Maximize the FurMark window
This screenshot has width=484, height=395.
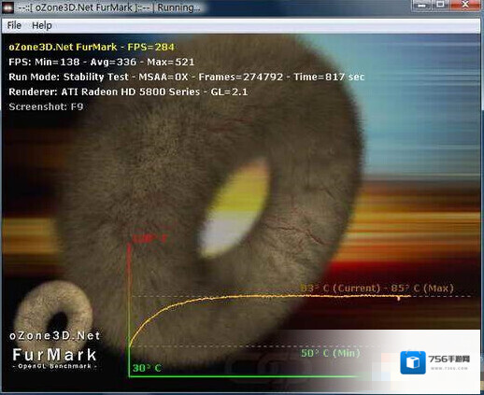440,5
